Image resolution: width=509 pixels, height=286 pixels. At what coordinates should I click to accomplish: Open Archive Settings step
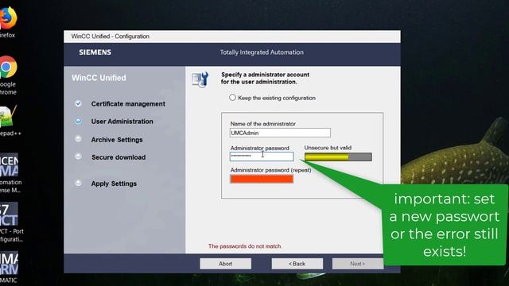117,140
